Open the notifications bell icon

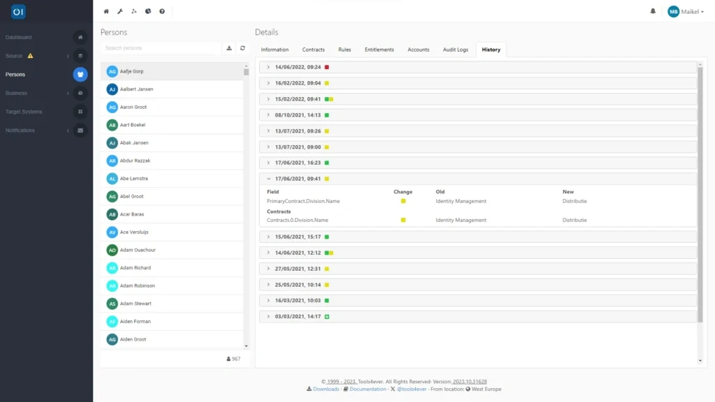(x=651, y=11)
